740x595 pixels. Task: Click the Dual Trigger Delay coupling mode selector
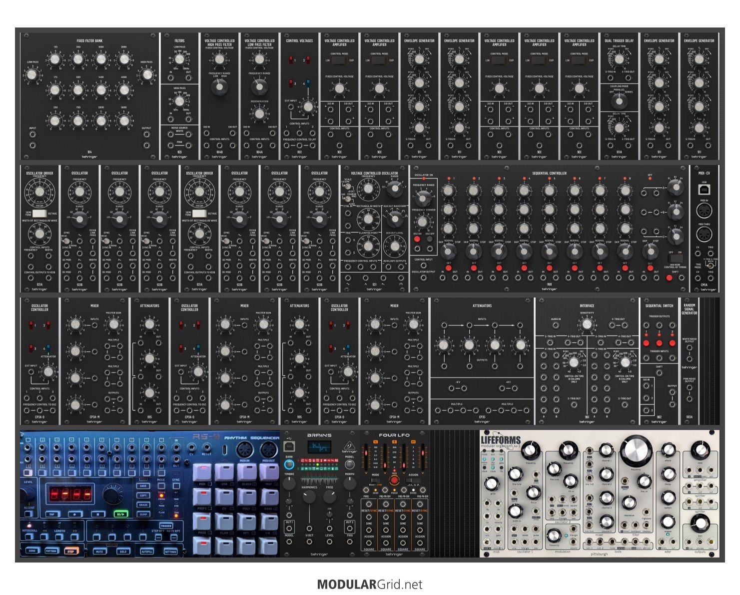619,101
